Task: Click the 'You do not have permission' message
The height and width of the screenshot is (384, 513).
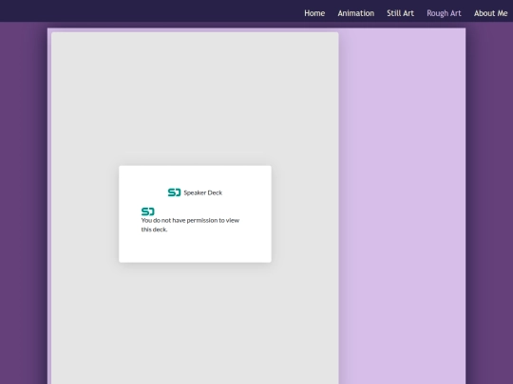Action: tap(190, 225)
